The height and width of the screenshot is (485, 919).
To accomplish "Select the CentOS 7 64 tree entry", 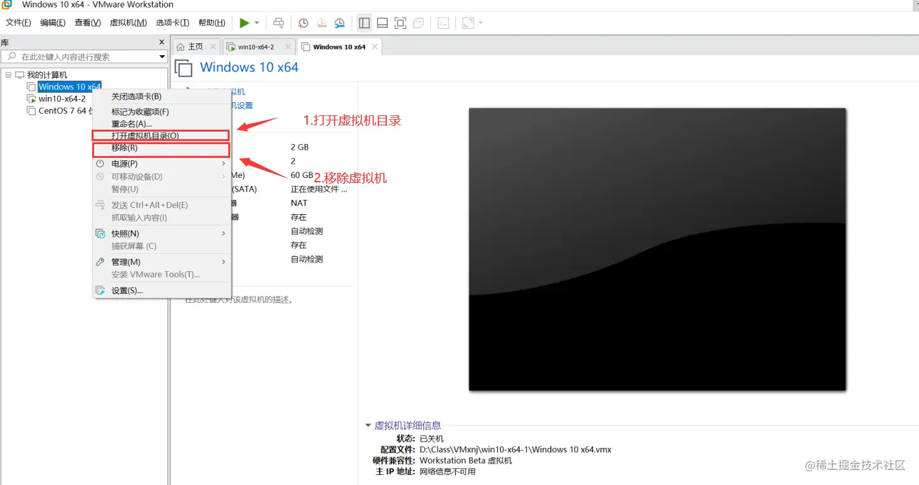I will (x=65, y=110).
